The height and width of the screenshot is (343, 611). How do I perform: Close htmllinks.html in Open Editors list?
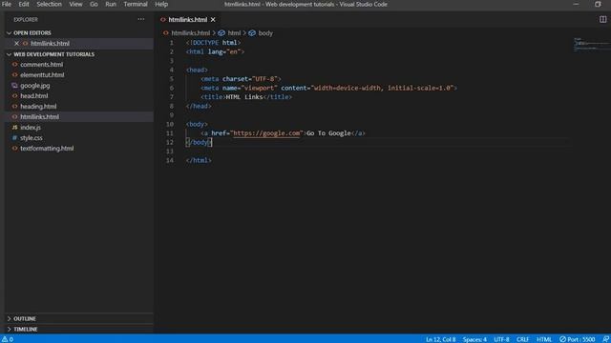pos(16,44)
